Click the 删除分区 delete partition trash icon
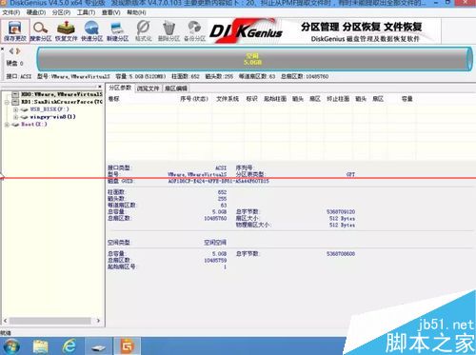Viewport: 476px width, 355px height. pos(169,30)
